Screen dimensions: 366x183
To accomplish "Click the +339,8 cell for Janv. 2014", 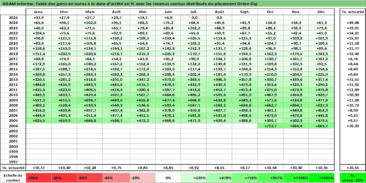I will tap(39, 74).
